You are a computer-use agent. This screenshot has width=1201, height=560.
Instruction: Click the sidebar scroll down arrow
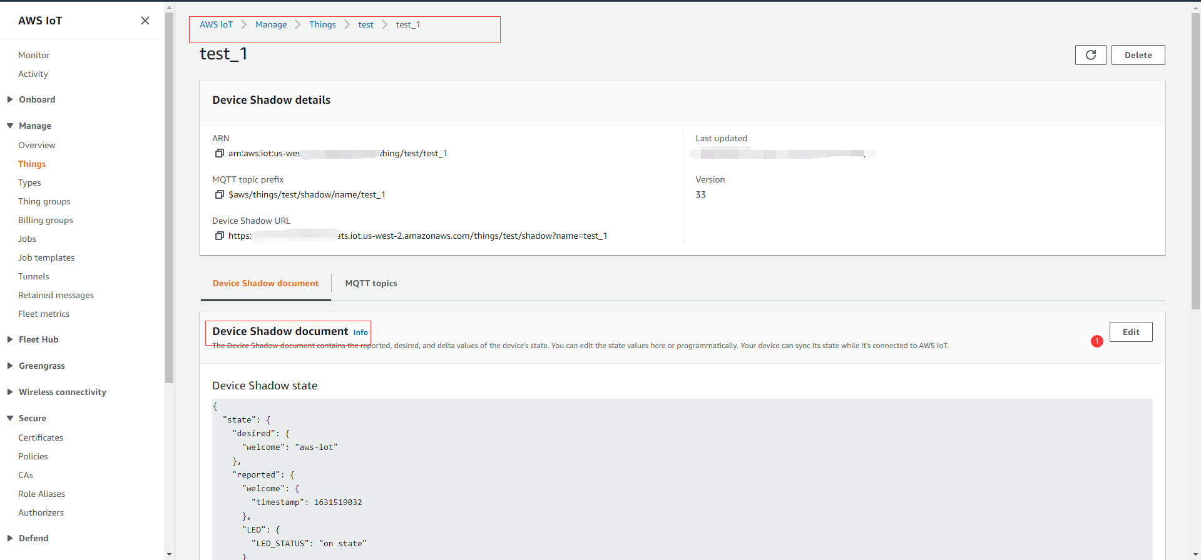pos(169,554)
